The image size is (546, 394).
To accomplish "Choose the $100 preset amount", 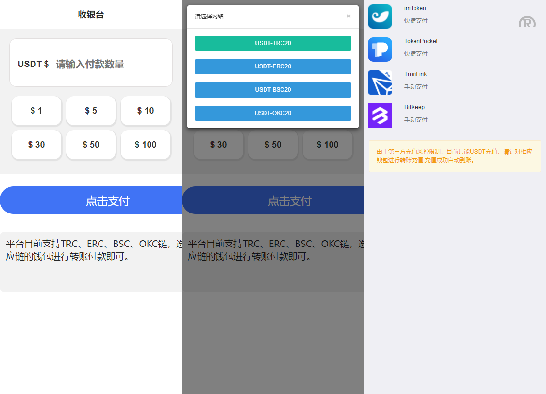I will 146,145.
